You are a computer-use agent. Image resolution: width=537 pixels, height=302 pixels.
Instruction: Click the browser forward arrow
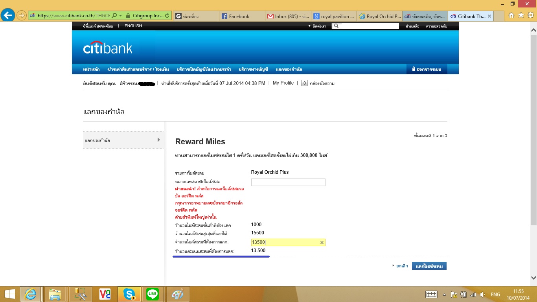coord(22,16)
